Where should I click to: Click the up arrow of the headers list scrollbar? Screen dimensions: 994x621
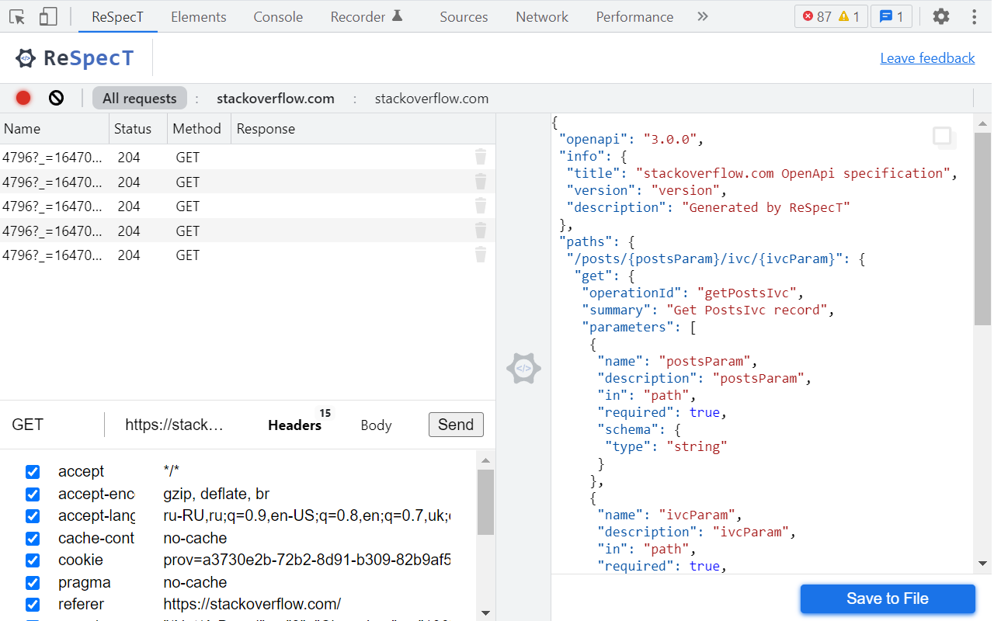(x=485, y=459)
